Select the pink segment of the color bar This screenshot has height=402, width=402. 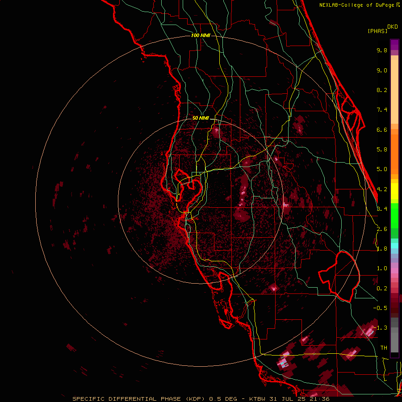click(394, 271)
